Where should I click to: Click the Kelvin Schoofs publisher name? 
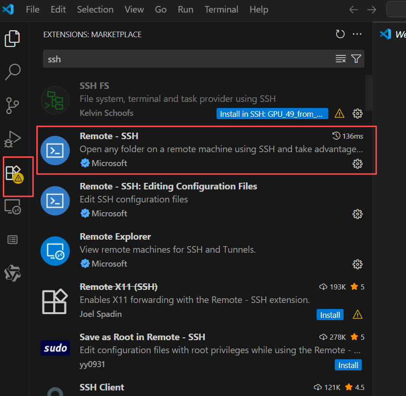click(107, 113)
